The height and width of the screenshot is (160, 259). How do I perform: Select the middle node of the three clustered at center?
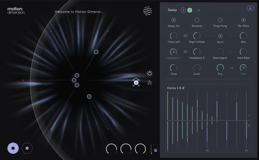(74, 80)
